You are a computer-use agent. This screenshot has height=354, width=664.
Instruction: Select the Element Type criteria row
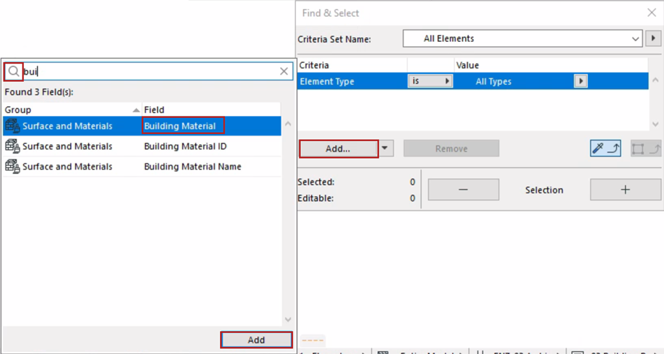[x=473, y=81]
